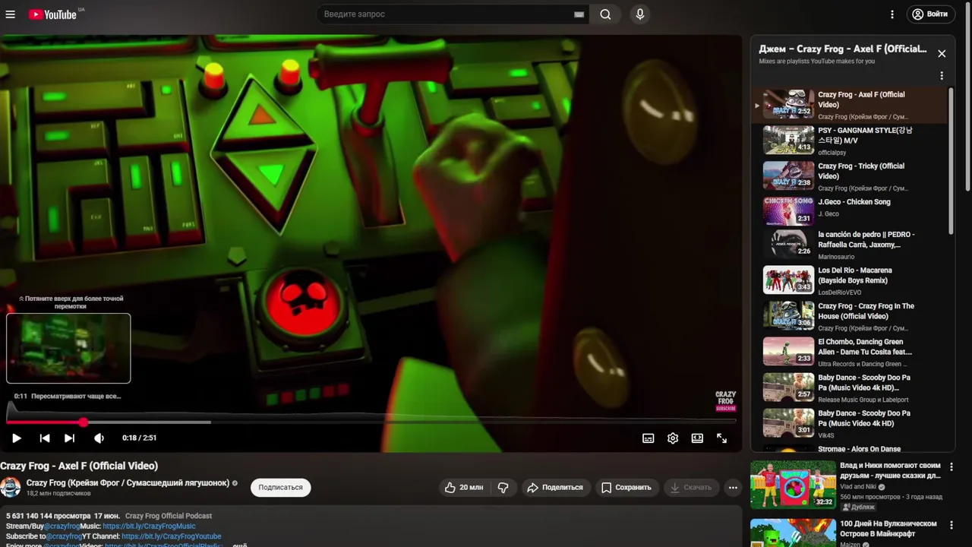The image size is (972, 547).
Task: Click the Crazy Frog subscribe watermark
Action: pyautogui.click(x=725, y=401)
